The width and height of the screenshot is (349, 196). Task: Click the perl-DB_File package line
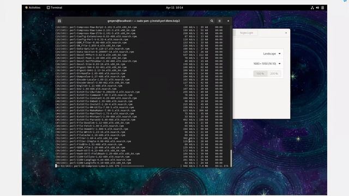tap(139, 46)
